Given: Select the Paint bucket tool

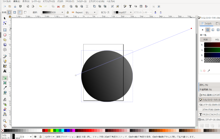Looking at the screenshot, I should click(5, 93).
